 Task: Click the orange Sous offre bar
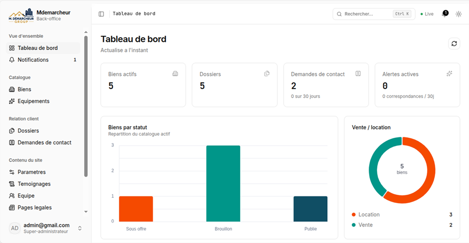click(x=136, y=209)
